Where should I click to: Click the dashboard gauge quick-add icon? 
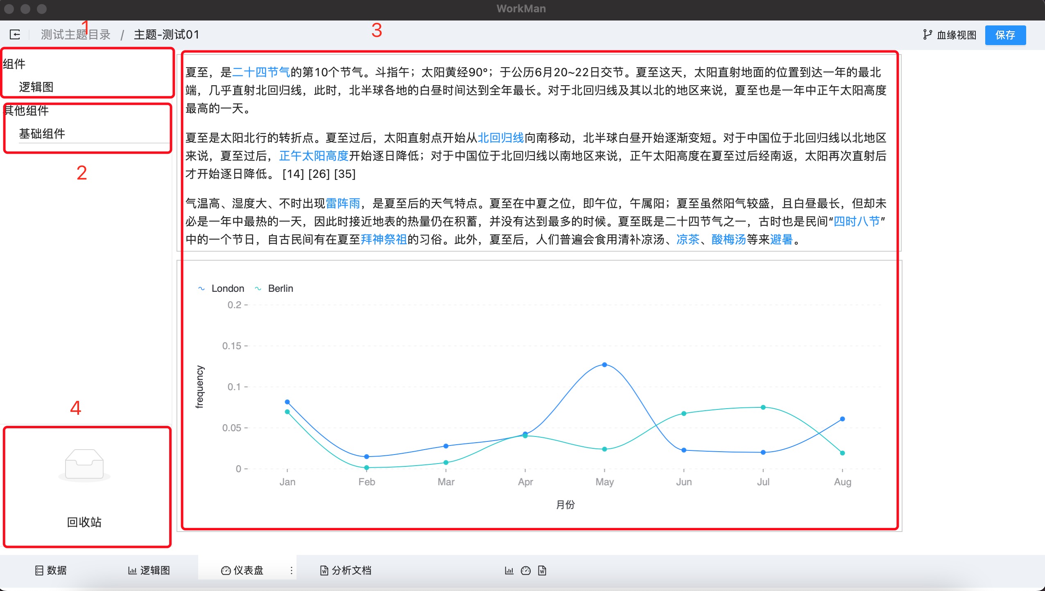pos(526,571)
